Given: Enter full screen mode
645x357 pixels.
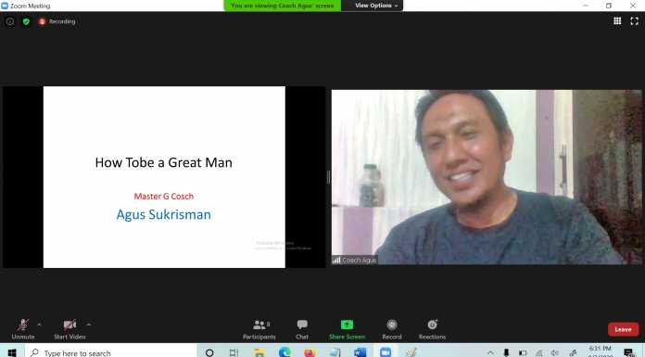Looking at the screenshot, I should click(x=634, y=21).
